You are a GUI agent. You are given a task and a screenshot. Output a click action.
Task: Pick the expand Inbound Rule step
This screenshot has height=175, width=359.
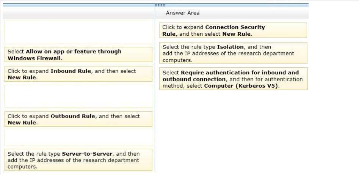(x=78, y=74)
